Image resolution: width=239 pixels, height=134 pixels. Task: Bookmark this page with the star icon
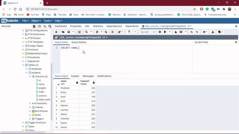(195, 9)
